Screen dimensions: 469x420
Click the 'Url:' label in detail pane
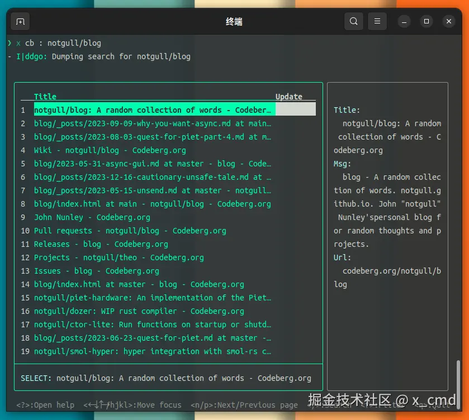point(342,257)
